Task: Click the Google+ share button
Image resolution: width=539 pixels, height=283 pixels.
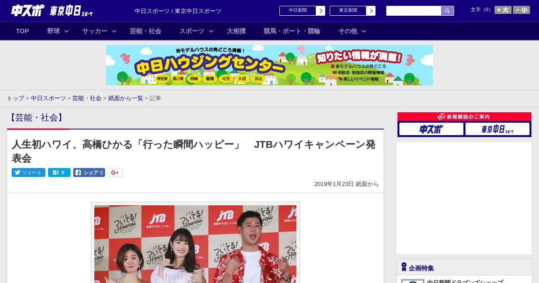Action: pos(115,172)
